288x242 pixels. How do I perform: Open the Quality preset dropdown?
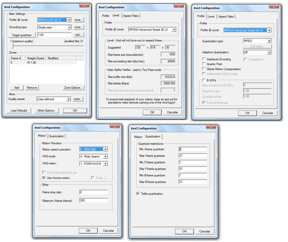point(54,99)
